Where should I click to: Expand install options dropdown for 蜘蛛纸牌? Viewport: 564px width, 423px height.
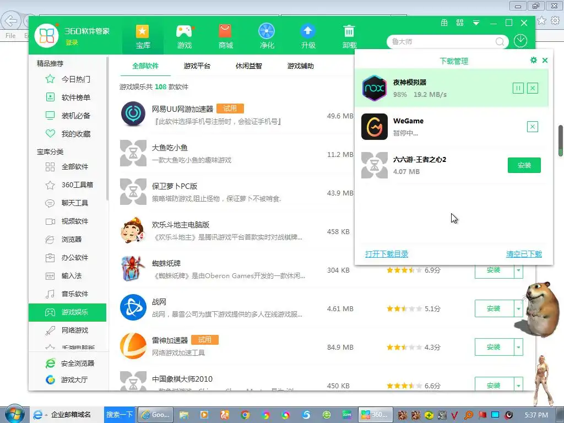[x=518, y=272]
